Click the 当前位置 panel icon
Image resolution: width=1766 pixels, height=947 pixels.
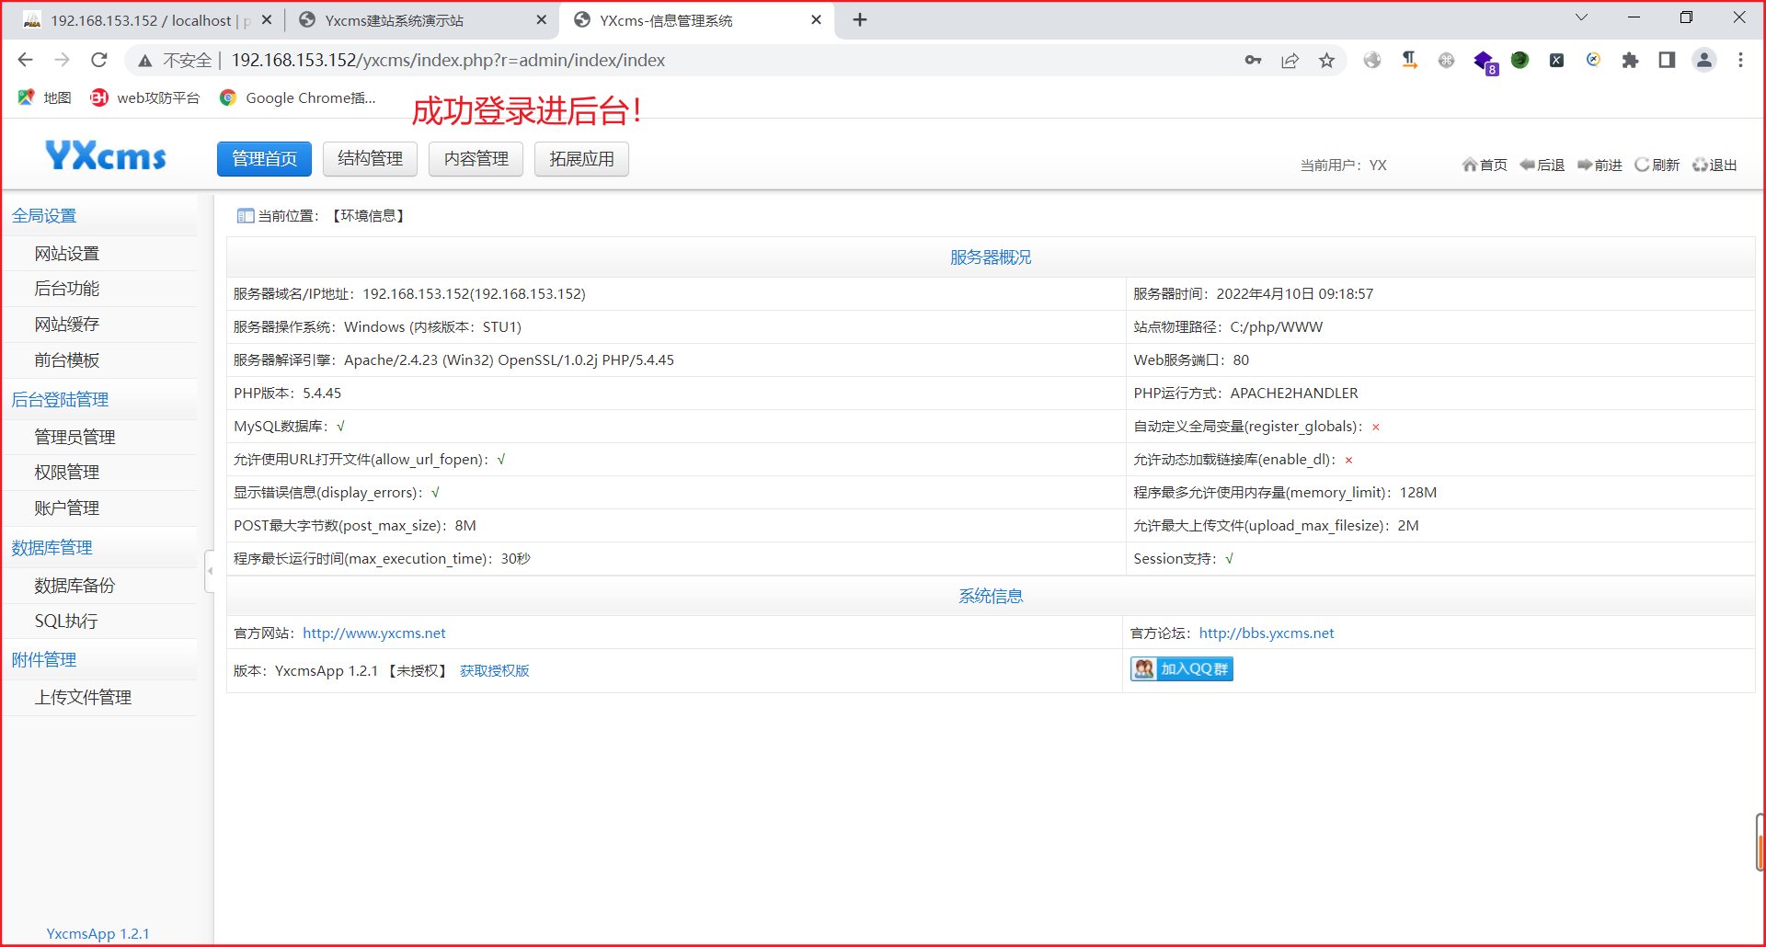tap(246, 216)
